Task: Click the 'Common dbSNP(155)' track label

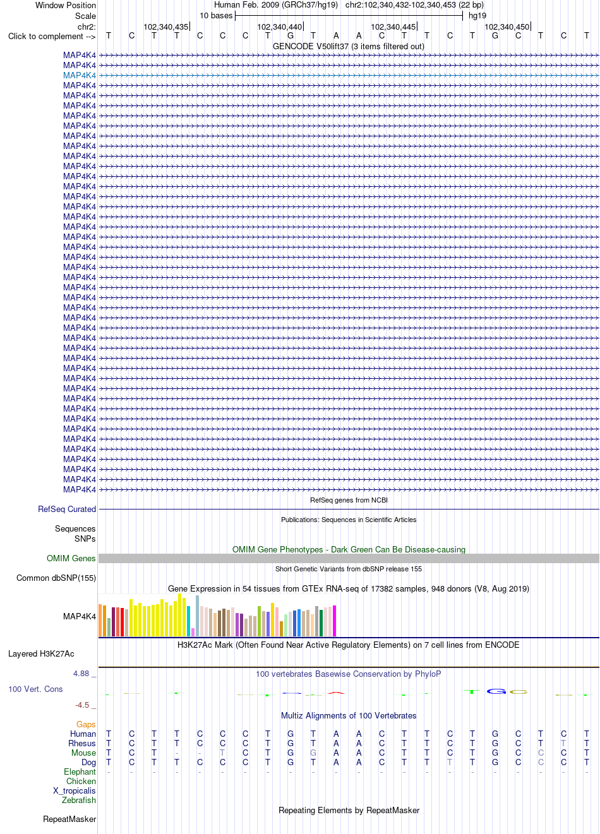Action: click(x=56, y=578)
